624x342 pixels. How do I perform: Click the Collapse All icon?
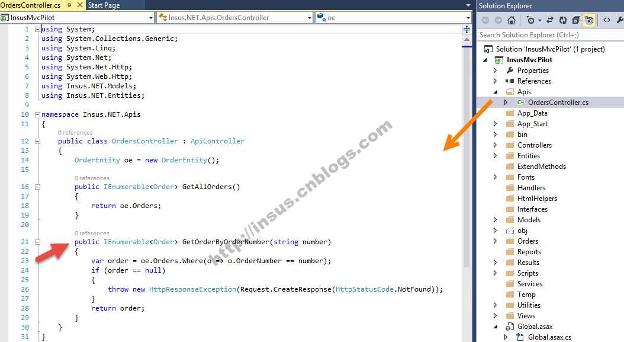coord(576,20)
